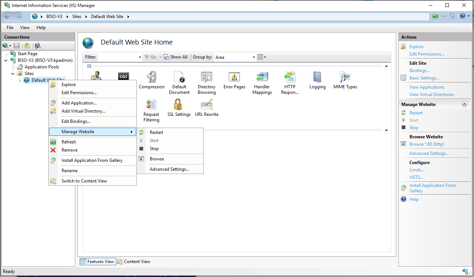Open the Help menu in menu bar

pos(41,28)
